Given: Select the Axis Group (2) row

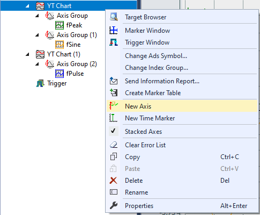Looking at the screenshot, I should tap(77, 64).
